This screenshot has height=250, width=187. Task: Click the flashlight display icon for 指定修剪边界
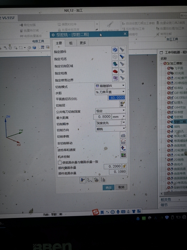[x=122, y=78]
